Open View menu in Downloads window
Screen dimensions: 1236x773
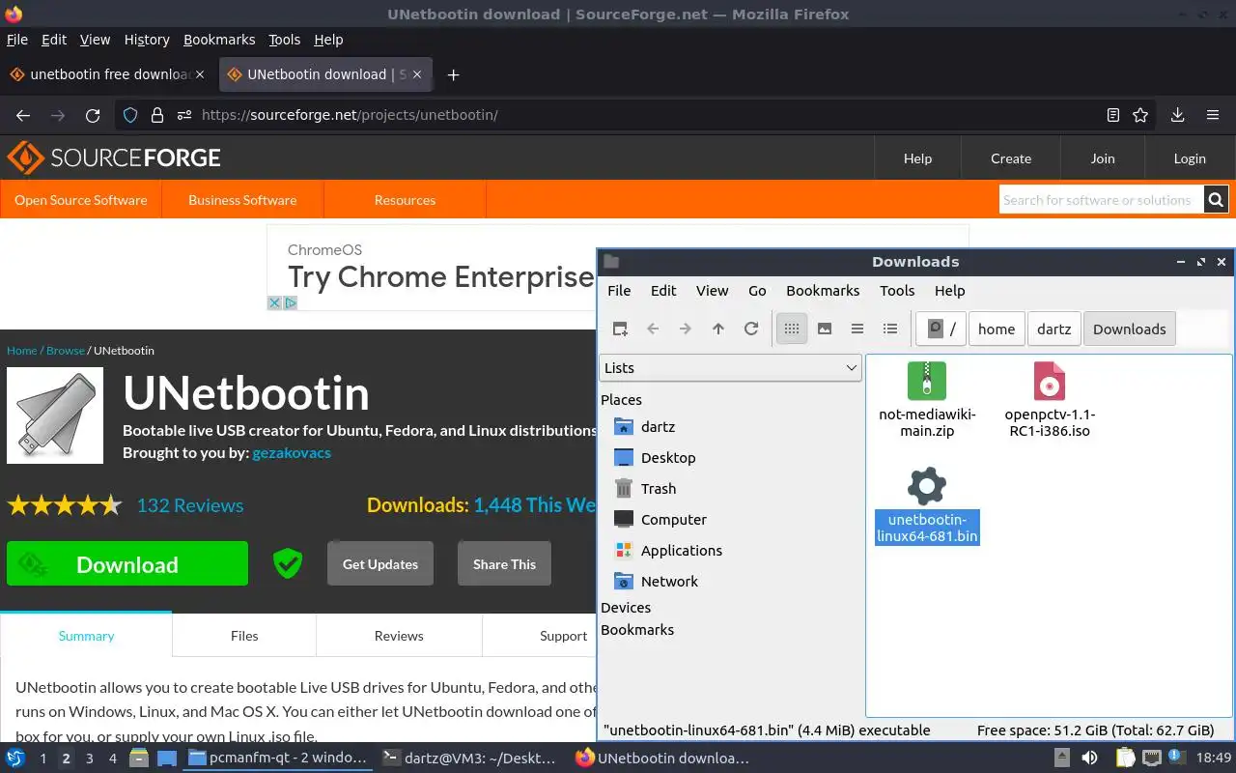click(x=712, y=291)
